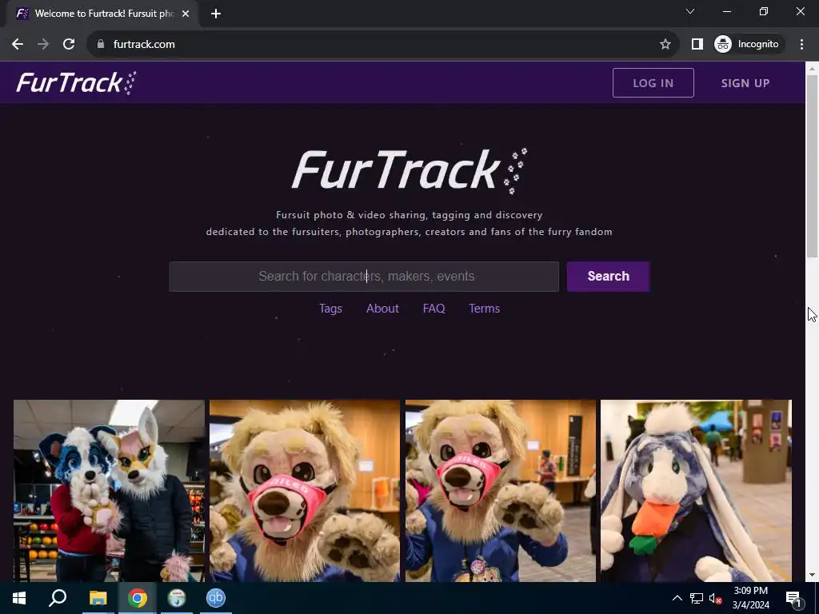The image size is (819, 614).
Task: Click the furtrack.com address bar
Action: pos(383,45)
